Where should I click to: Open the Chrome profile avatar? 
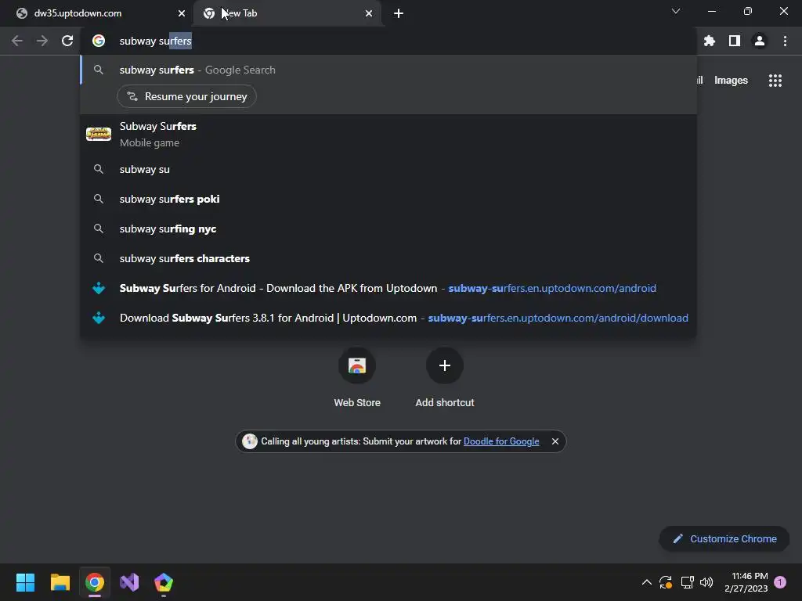pyautogui.click(x=760, y=41)
